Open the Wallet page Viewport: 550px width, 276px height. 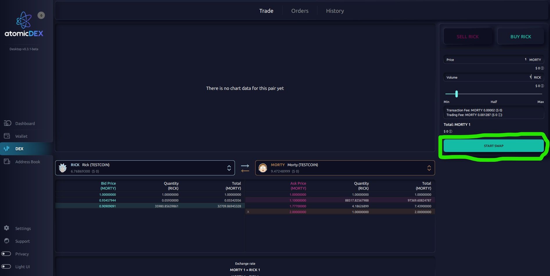[21, 136]
